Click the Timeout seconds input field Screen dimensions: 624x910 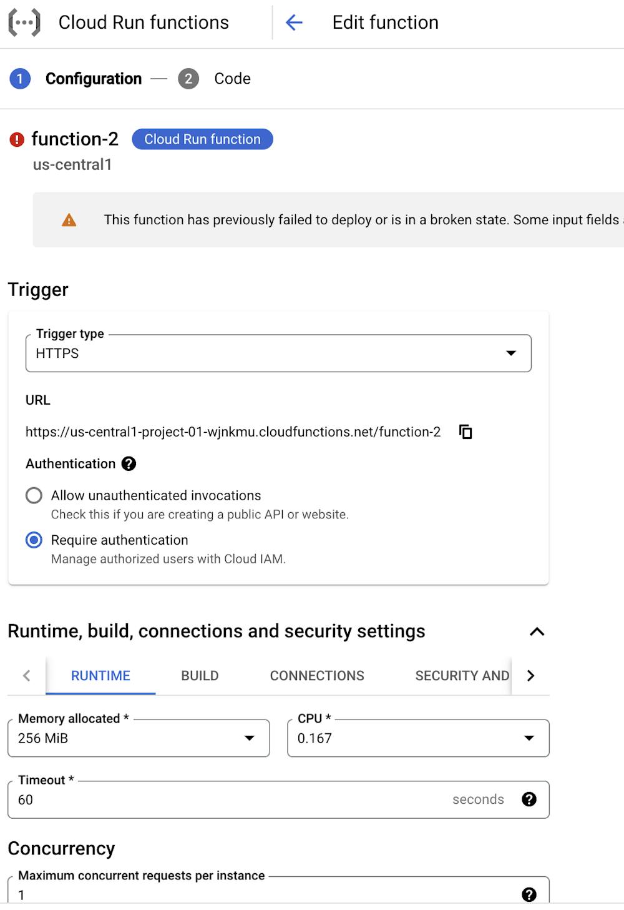click(x=231, y=799)
